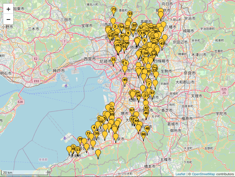Image resolution: width=235 pixels, height=177 pixels.
Task: Zoom out using the minus button
Action: [8, 19]
